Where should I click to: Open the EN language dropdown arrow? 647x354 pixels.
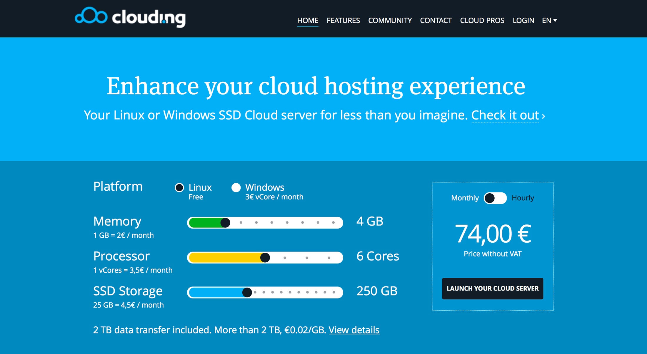(x=555, y=20)
